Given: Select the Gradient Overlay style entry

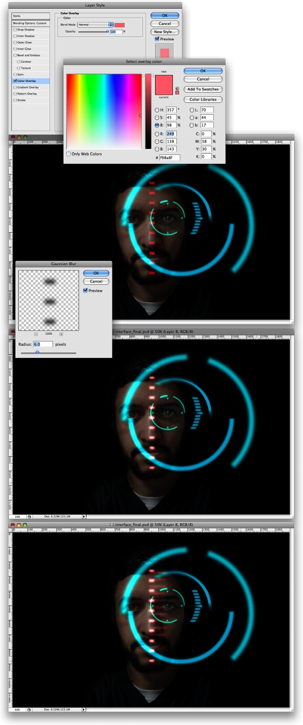Looking at the screenshot, I should tap(31, 87).
